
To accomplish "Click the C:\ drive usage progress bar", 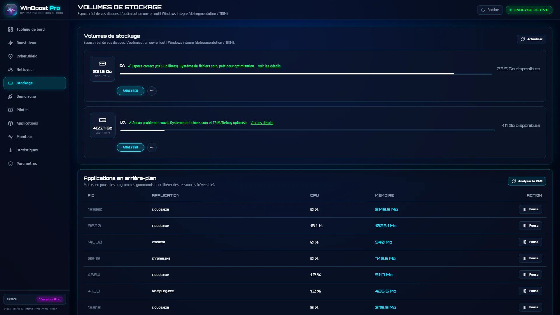I will 306,74.
